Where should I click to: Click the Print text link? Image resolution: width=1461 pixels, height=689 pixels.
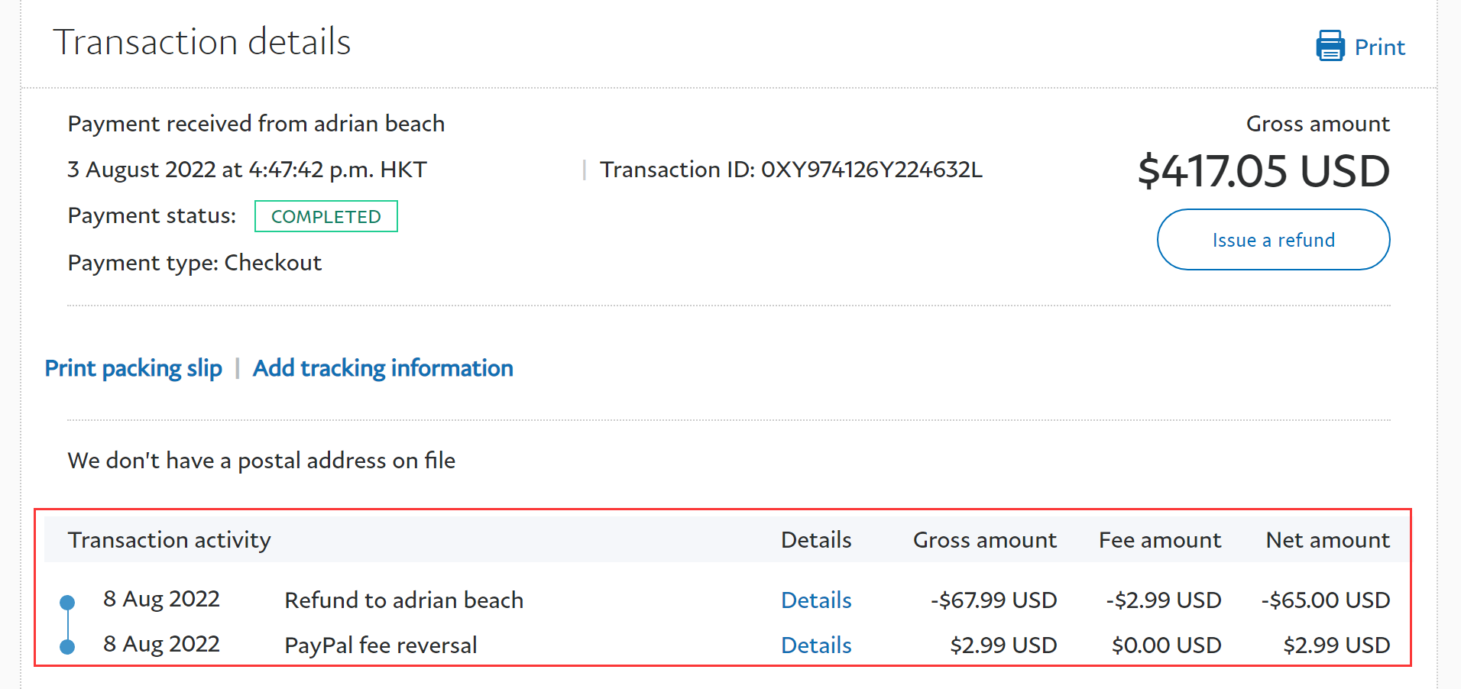(1379, 47)
